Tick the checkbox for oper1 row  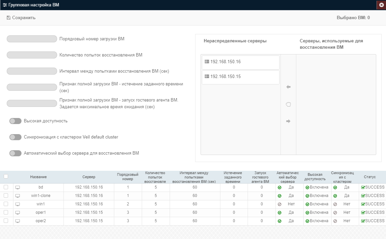pos(6,212)
